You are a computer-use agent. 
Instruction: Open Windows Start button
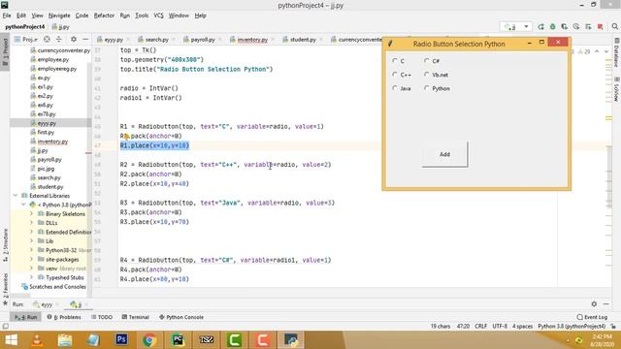coord(11,340)
